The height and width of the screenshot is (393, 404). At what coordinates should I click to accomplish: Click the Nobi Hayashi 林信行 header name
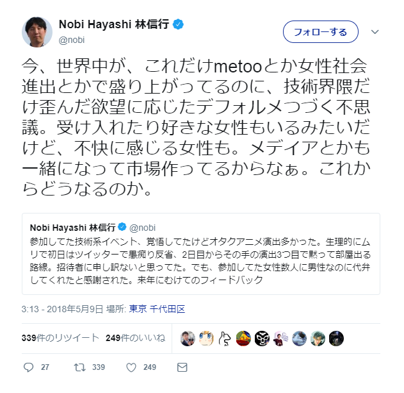(114, 24)
